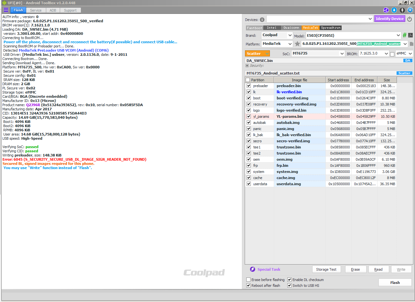This screenshot has height=302, width=415.
Task: Open settings via the gear icon
Action: 410,10
